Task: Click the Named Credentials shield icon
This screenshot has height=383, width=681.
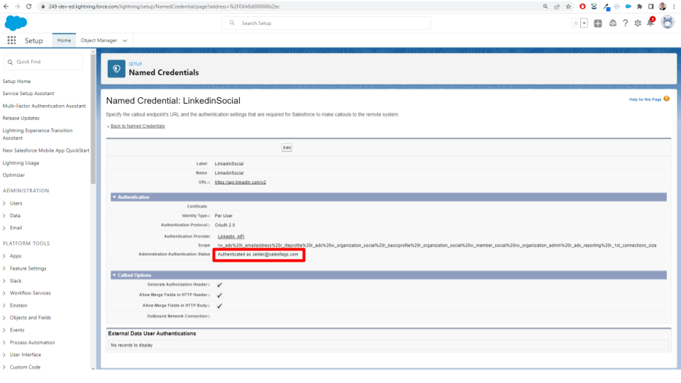Action: click(x=116, y=69)
